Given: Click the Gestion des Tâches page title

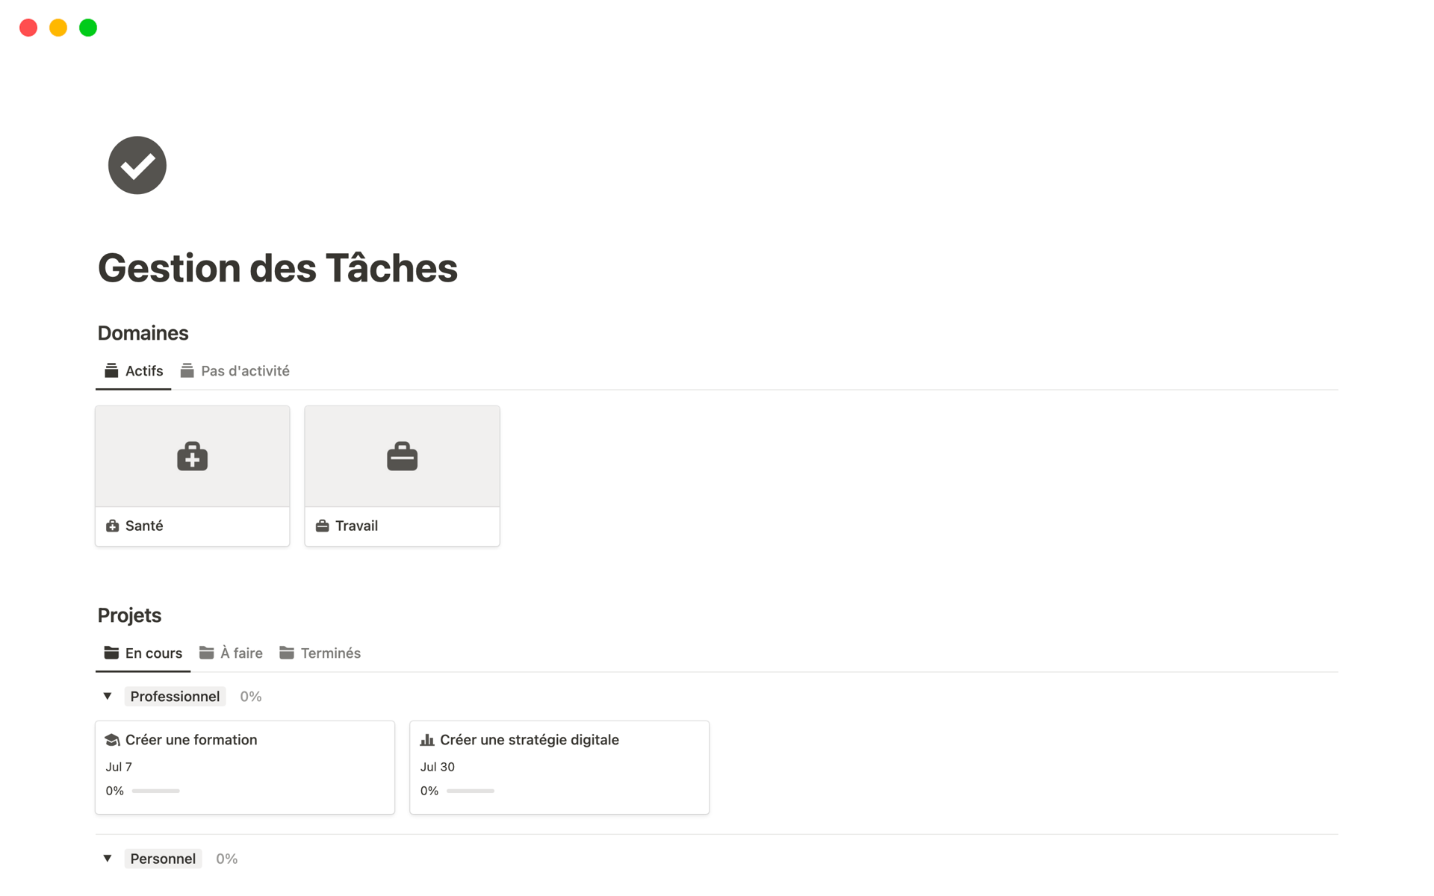Looking at the screenshot, I should pyautogui.click(x=278, y=268).
